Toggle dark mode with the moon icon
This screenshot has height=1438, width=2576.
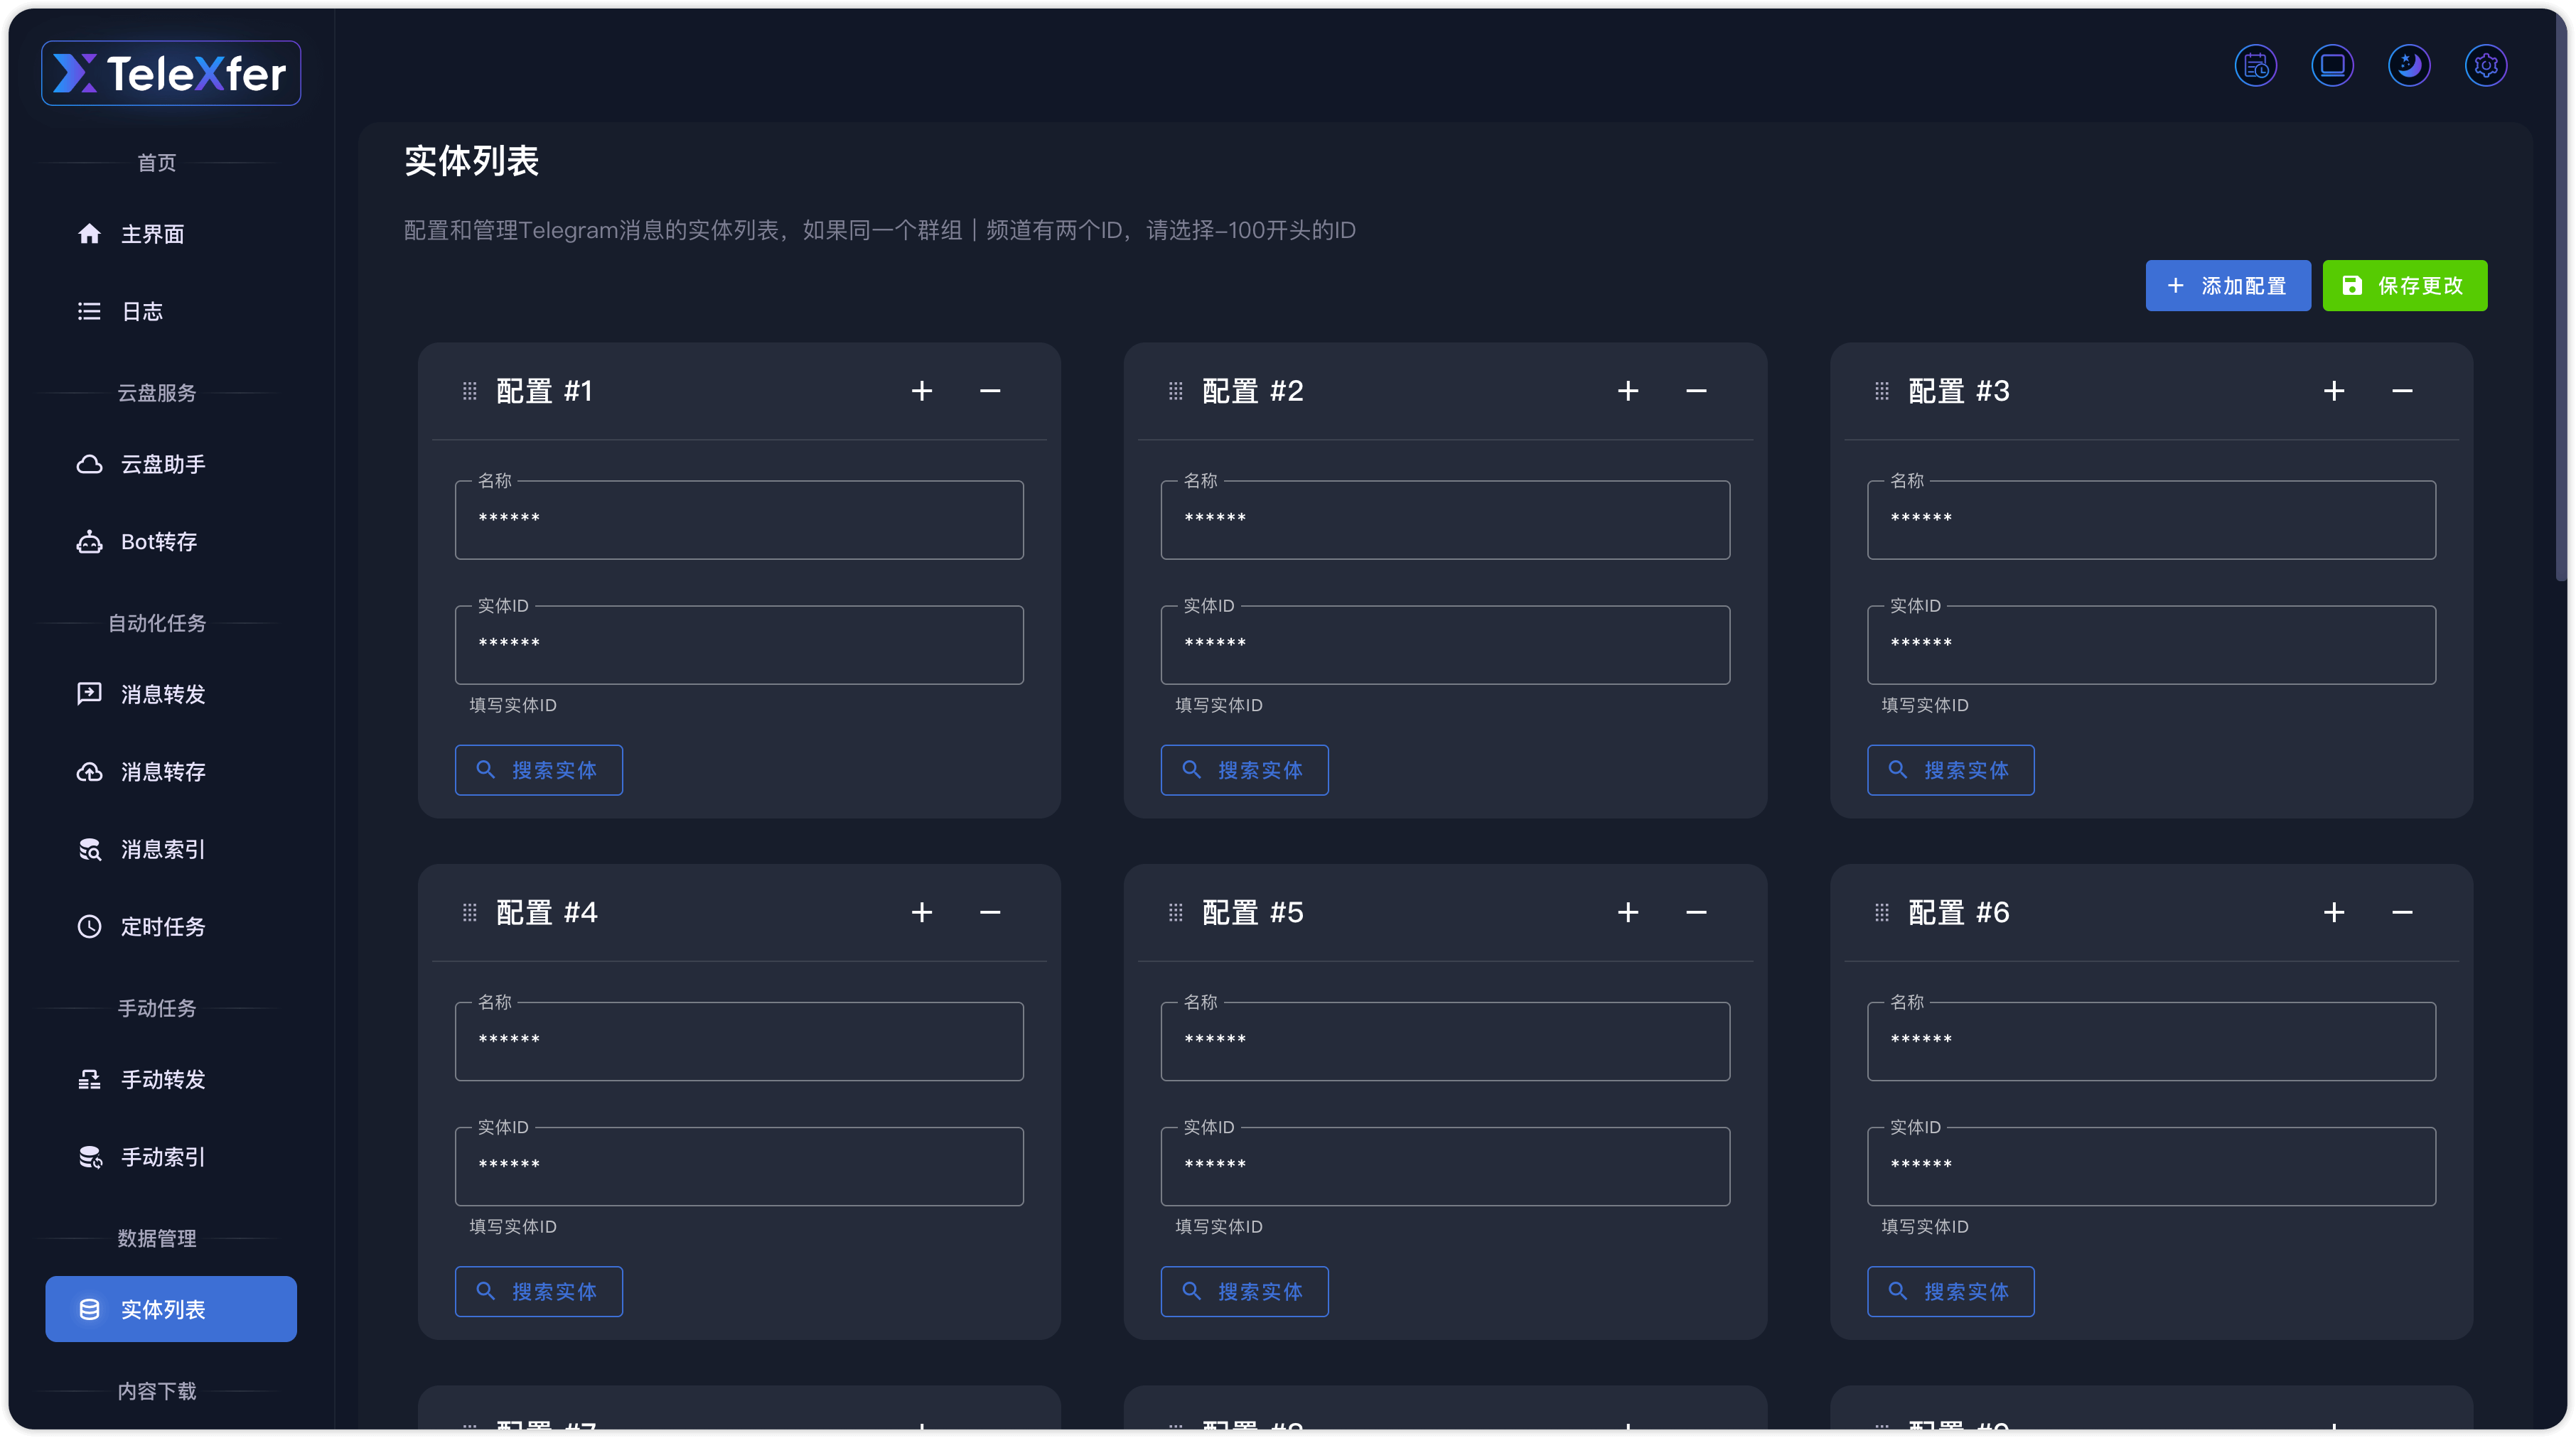2409,66
